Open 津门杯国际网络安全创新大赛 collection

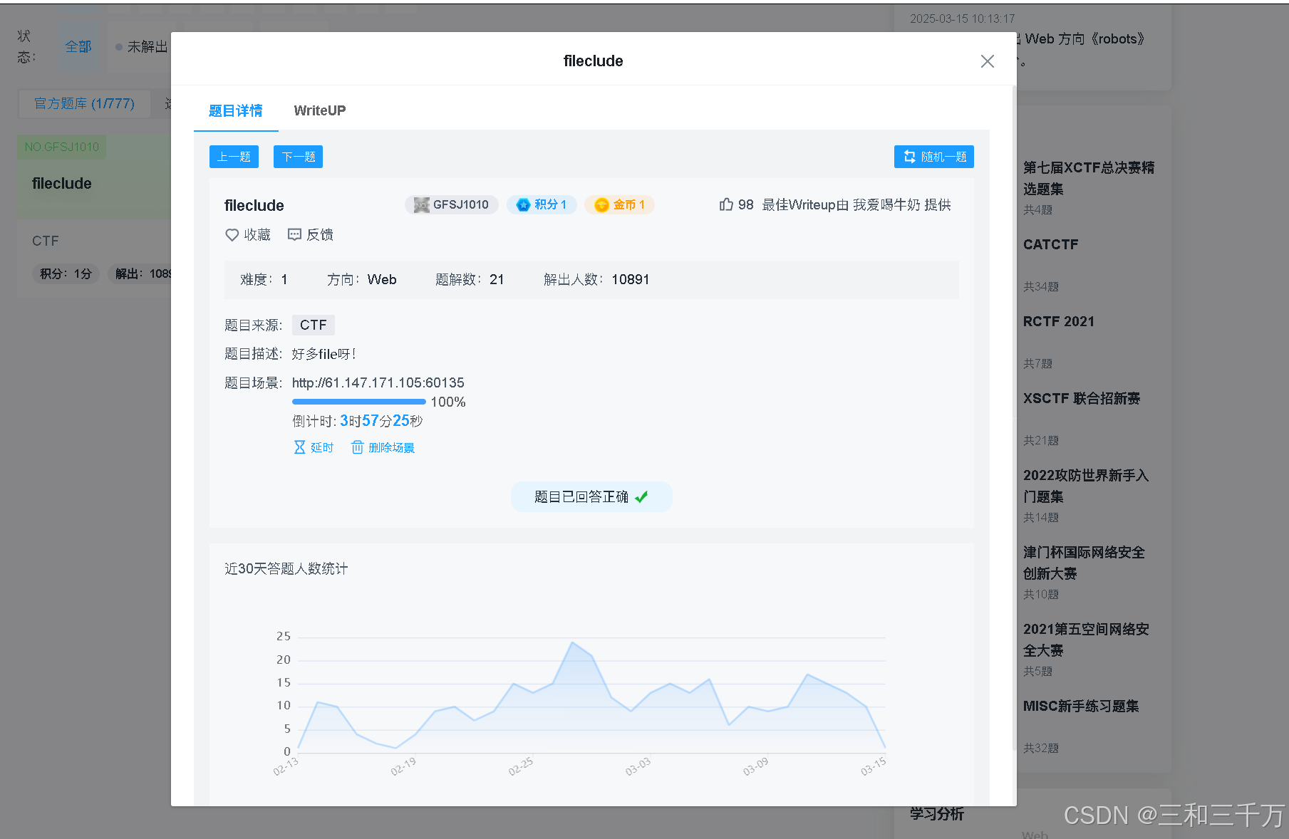(1084, 563)
